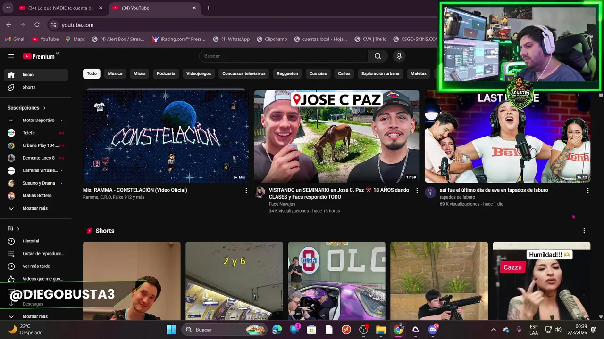
Task: Select the Reggaeton filter chip
Action: [287, 73]
